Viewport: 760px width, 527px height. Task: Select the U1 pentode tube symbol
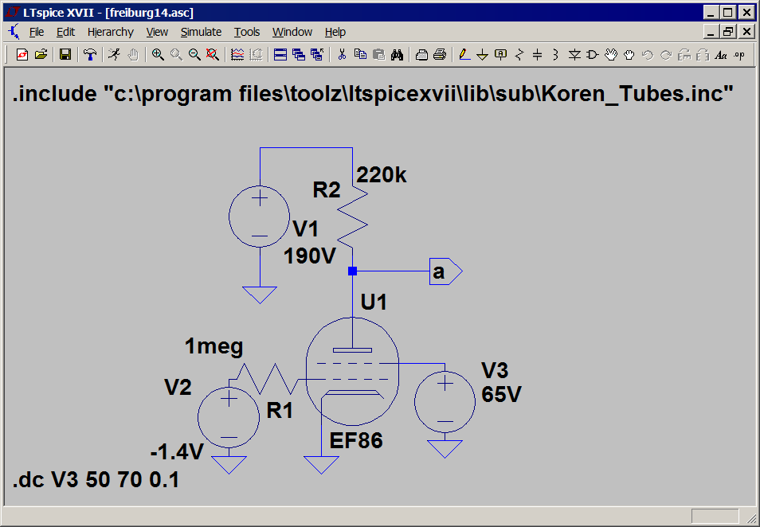[x=352, y=372]
